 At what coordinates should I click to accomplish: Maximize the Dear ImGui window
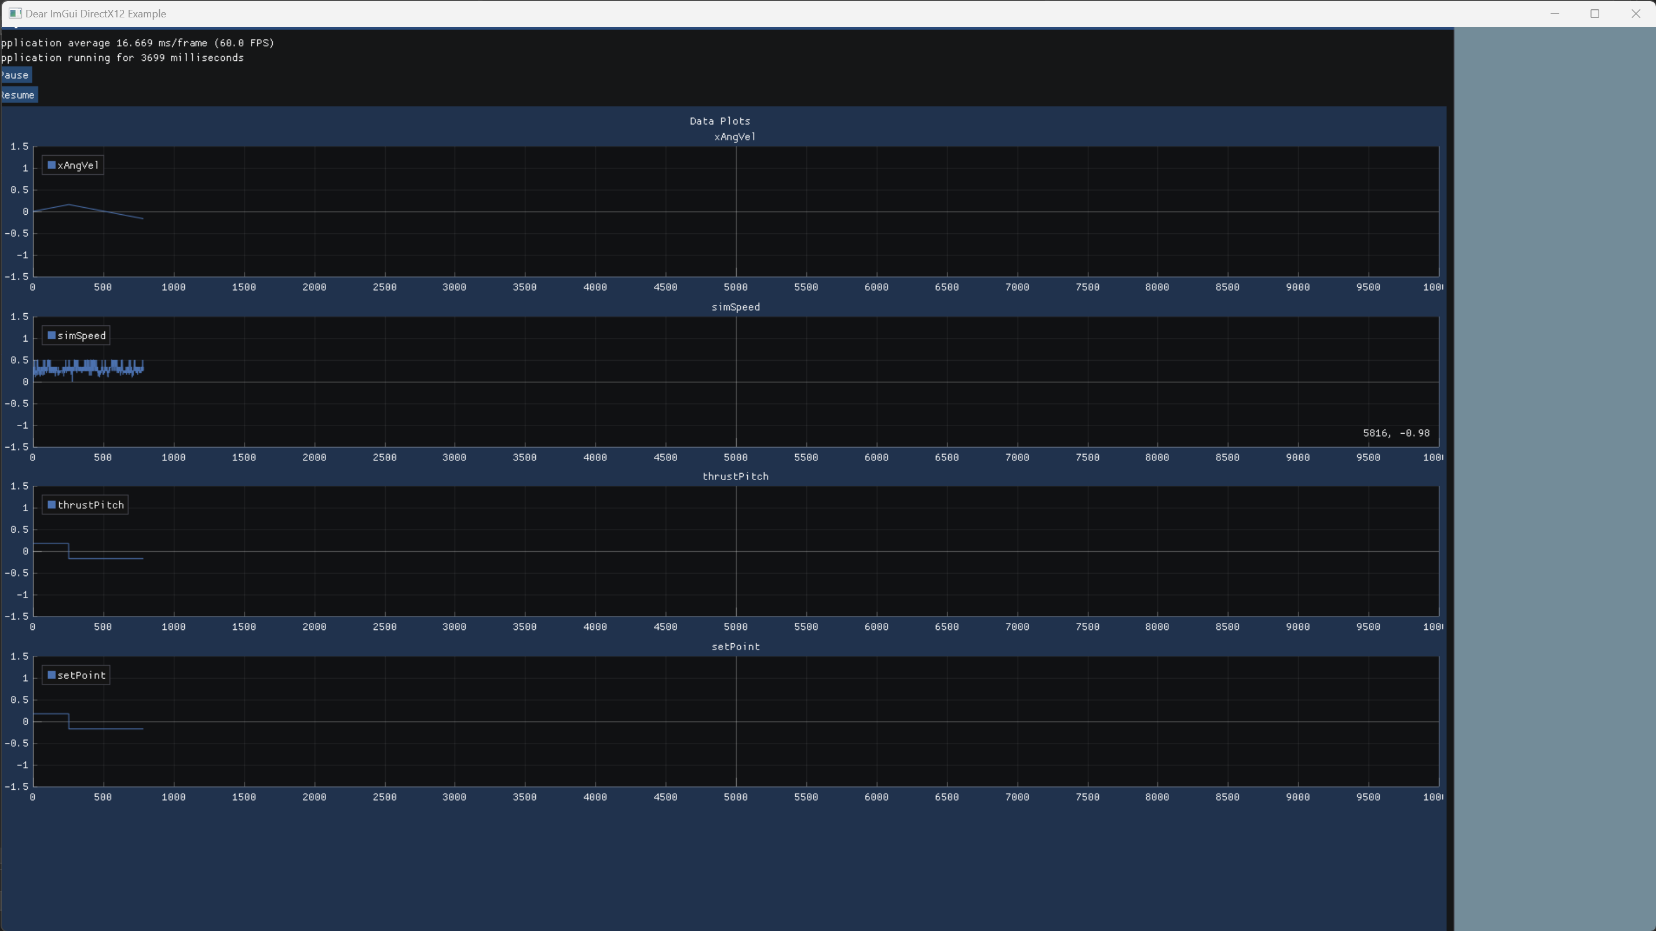click(x=1595, y=13)
